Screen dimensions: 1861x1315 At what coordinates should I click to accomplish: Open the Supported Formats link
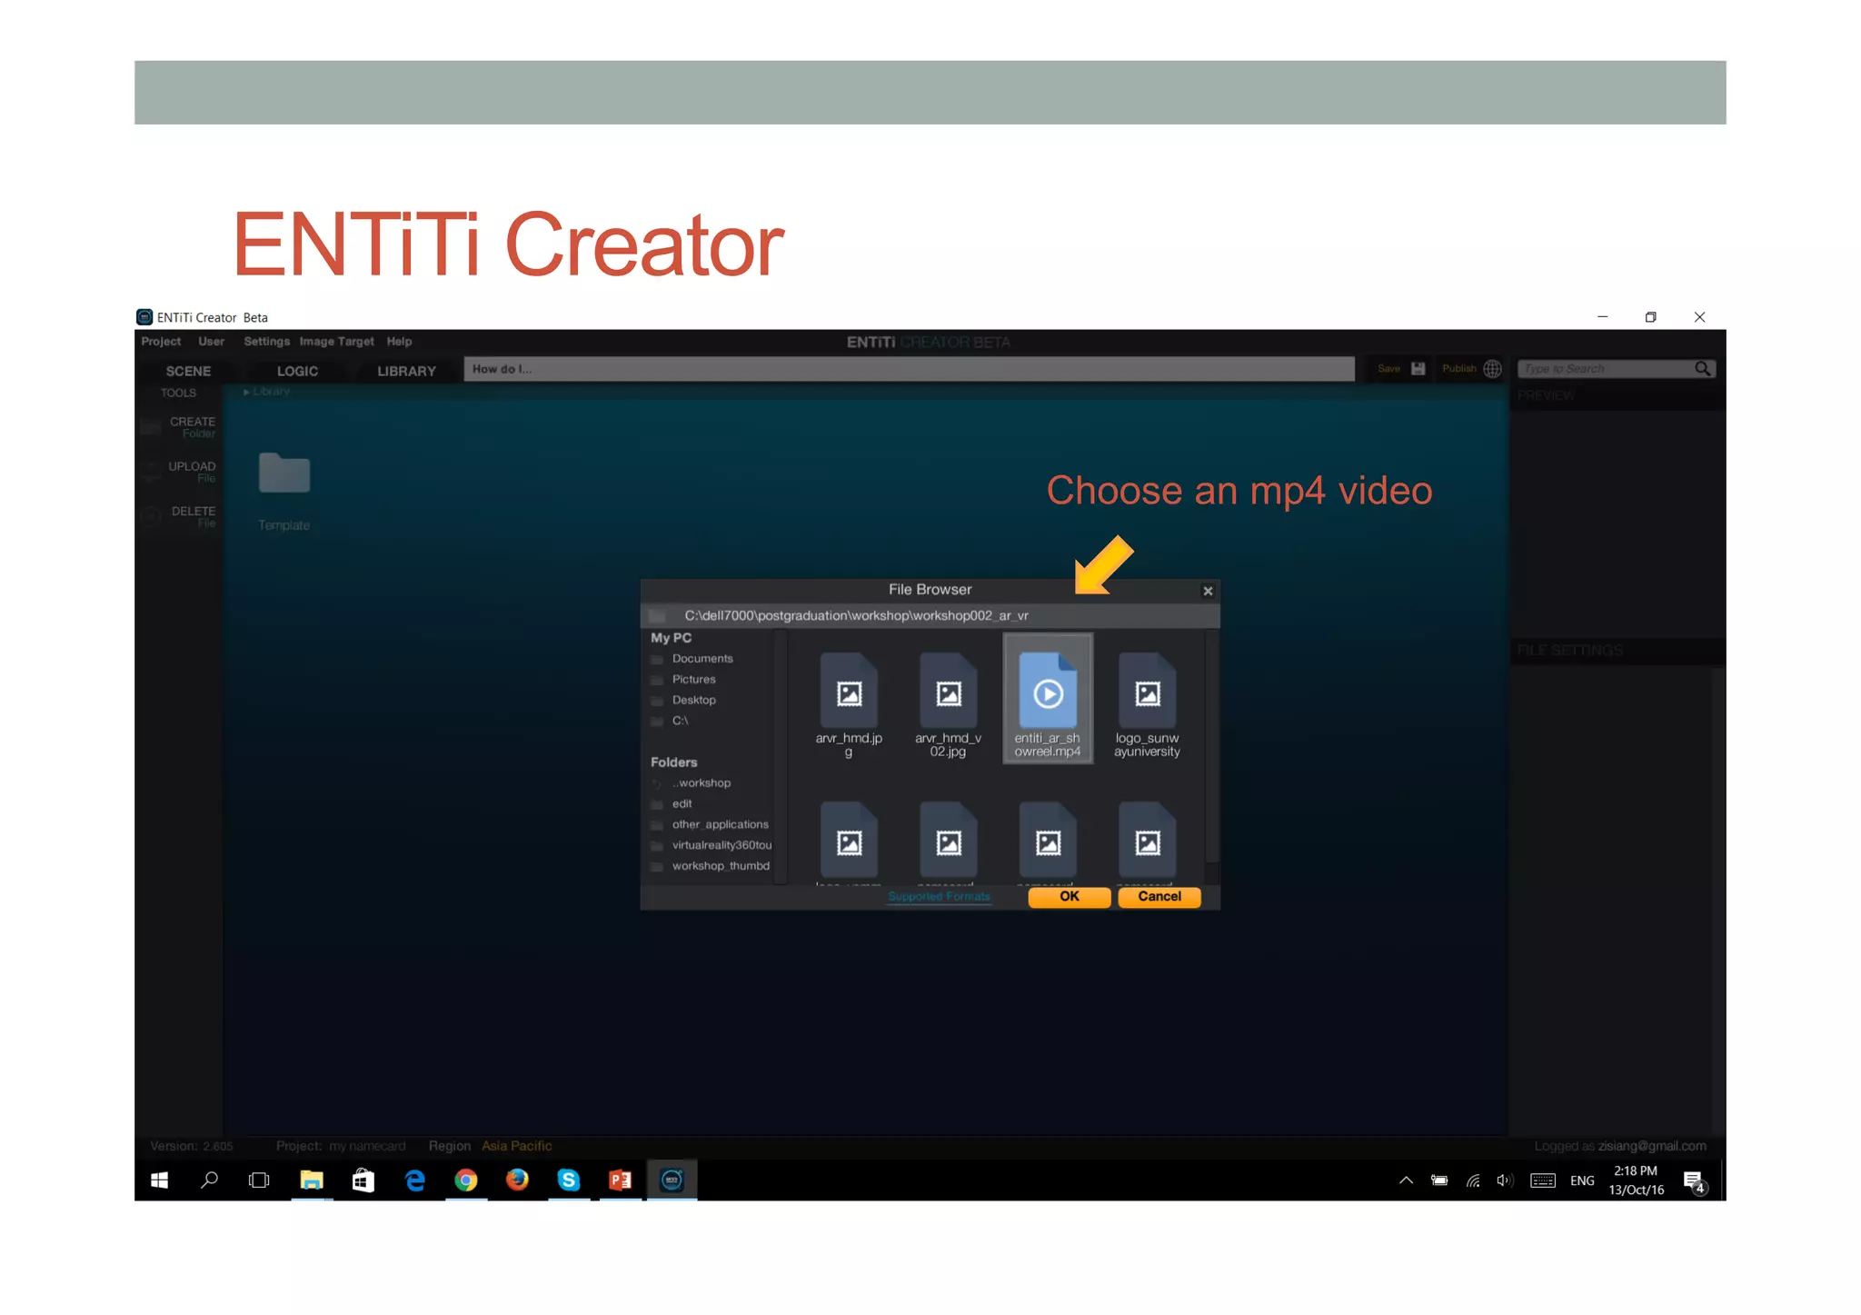click(939, 897)
